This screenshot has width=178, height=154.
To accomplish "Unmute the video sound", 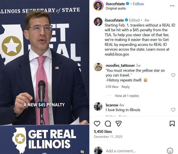I will tap(82, 151).
